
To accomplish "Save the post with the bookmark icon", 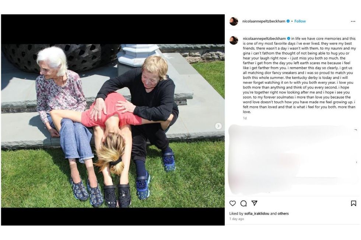I will (353, 203).
